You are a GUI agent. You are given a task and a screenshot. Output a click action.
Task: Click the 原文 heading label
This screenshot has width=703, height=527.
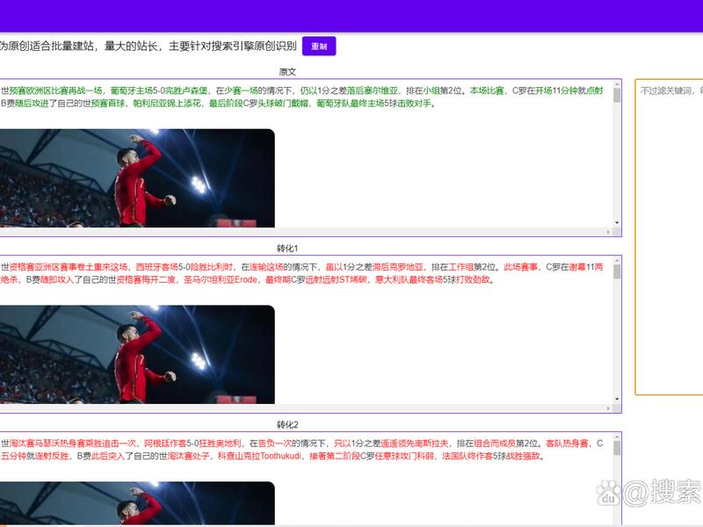(287, 72)
